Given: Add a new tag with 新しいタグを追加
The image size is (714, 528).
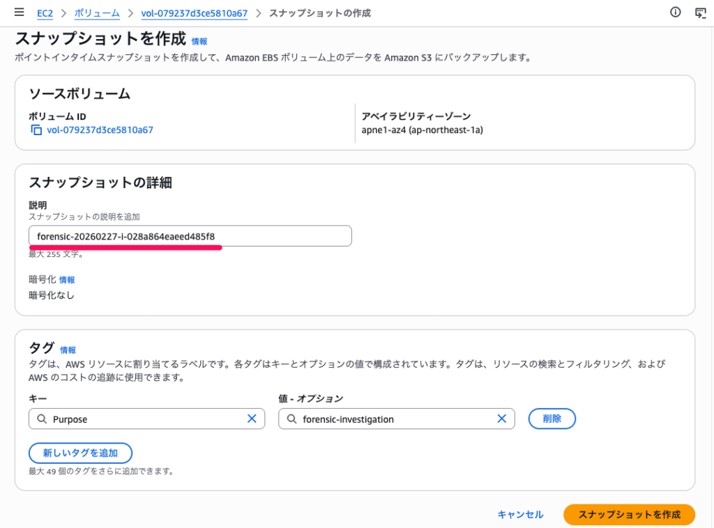Looking at the screenshot, I should point(80,453).
